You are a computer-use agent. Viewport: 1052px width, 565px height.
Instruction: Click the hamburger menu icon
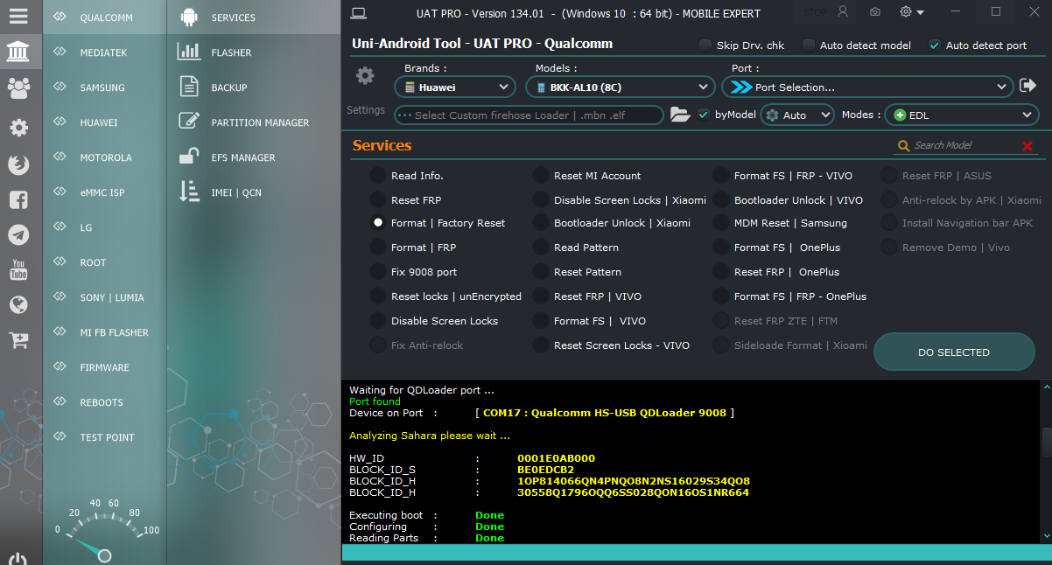click(18, 16)
